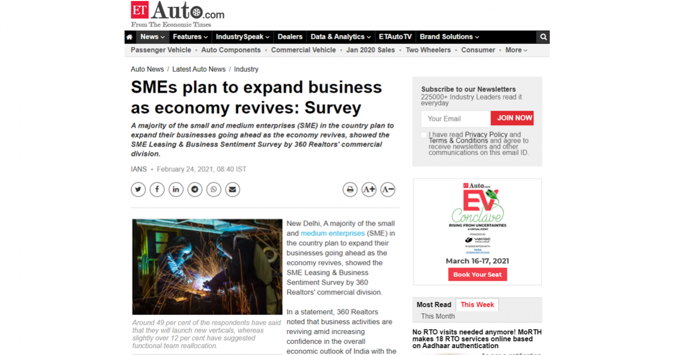The height and width of the screenshot is (355, 680).
Task: Open the Auto News breadcrumb link
Action: pyautogui.click(x=147, y=70)
